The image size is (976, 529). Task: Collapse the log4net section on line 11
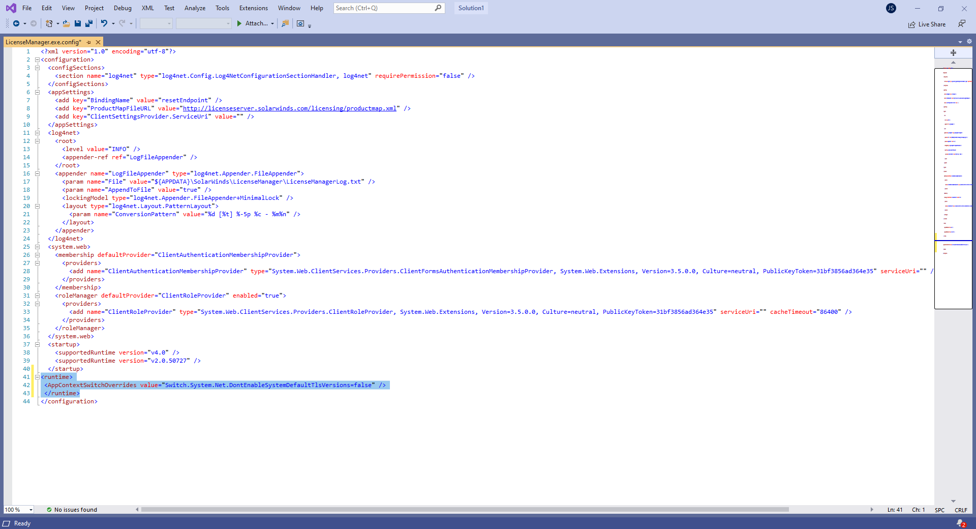click(x=38, y=133)
